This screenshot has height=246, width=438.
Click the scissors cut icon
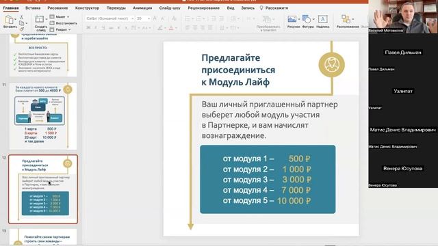21,17
